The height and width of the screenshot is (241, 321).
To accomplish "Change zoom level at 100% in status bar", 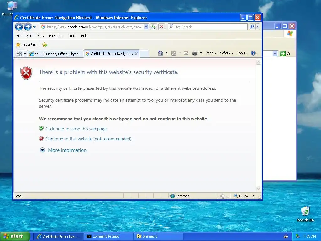I will (x=241, y=196).
